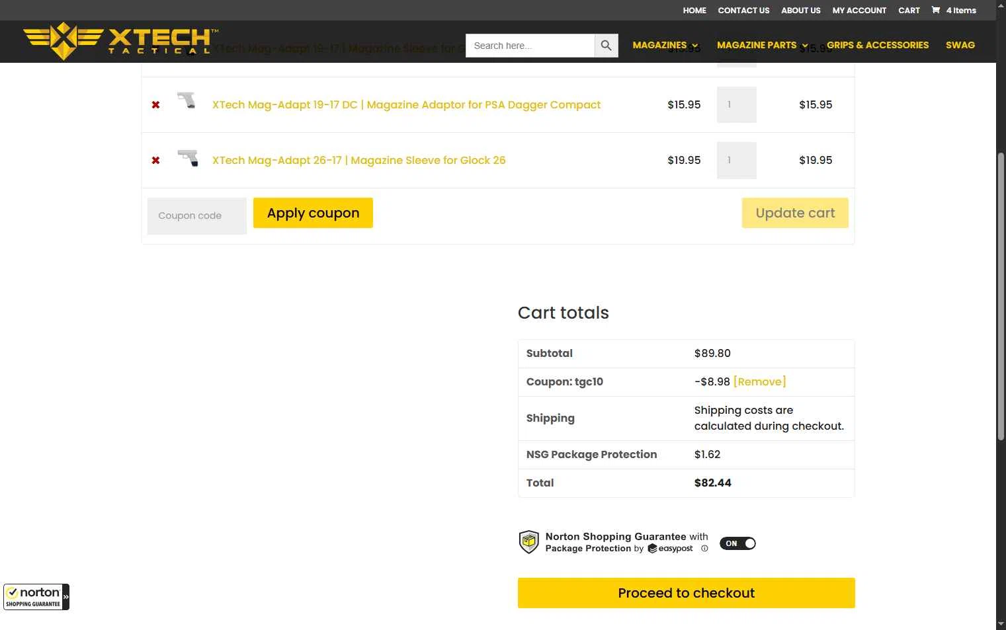Expand the Magazines dropdown menu
Screen dimensions: 1006x630
tap(665, 45)
